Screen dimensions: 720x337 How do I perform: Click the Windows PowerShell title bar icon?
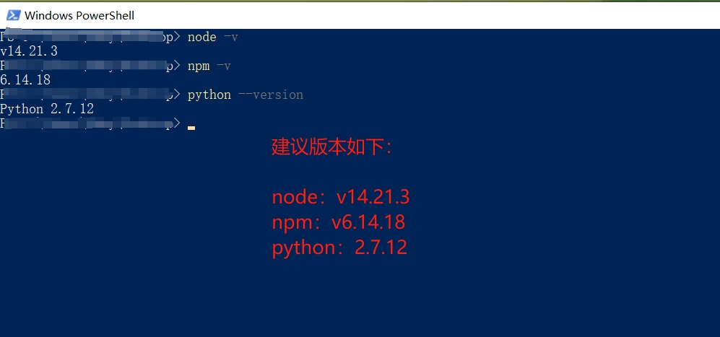pos(13,14)
